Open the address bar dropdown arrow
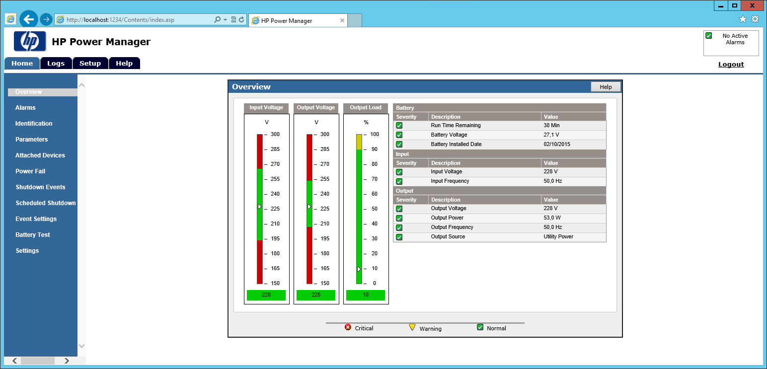This screenshot has width=767, height=369. coord(225,20)
